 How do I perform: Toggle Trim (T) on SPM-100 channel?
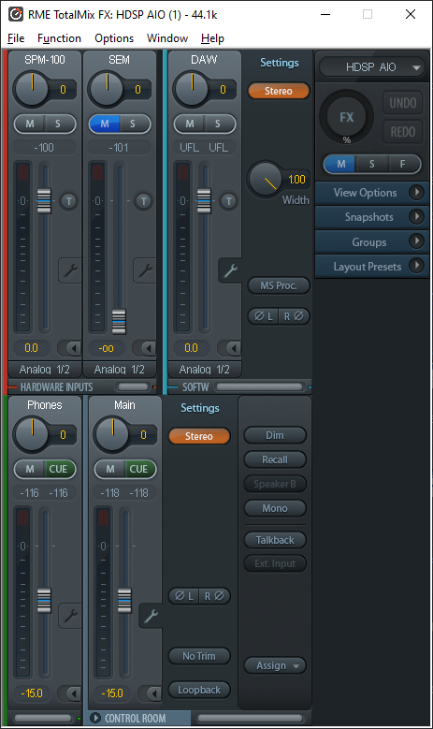point(69,201)
